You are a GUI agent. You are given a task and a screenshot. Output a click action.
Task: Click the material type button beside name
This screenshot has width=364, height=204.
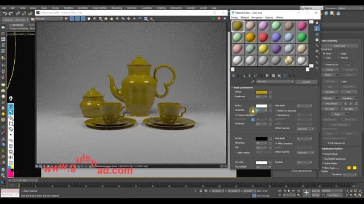click(x=306, y=82)
